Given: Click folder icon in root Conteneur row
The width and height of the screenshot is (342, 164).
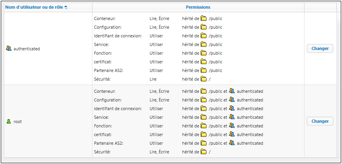Looking at the screenshot, I should 204,91.
